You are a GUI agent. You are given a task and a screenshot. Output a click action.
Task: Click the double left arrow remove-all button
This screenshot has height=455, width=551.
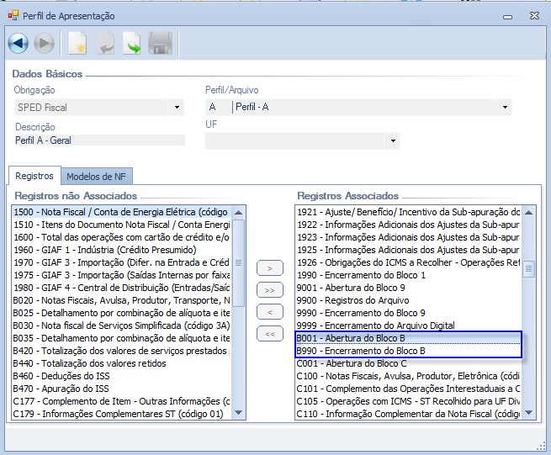[x=269, y=334]
